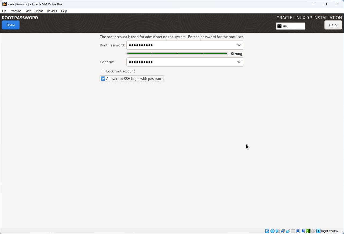Click the Confirm: field label
The height and width of the screenshot is (234, 344).
(x=107, y=62)
